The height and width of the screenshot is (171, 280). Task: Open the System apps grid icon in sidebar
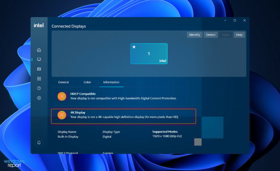(39, 78)
